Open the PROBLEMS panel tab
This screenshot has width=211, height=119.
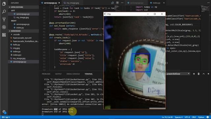point(46,74)
